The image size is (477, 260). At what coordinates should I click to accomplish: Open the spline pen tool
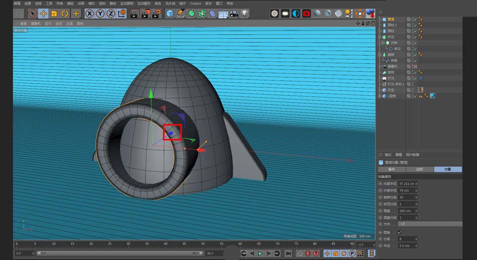tap(181, 14)
